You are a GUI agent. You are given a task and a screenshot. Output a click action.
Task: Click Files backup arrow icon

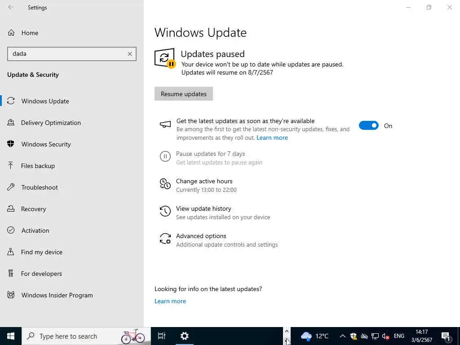pos(11,165)
